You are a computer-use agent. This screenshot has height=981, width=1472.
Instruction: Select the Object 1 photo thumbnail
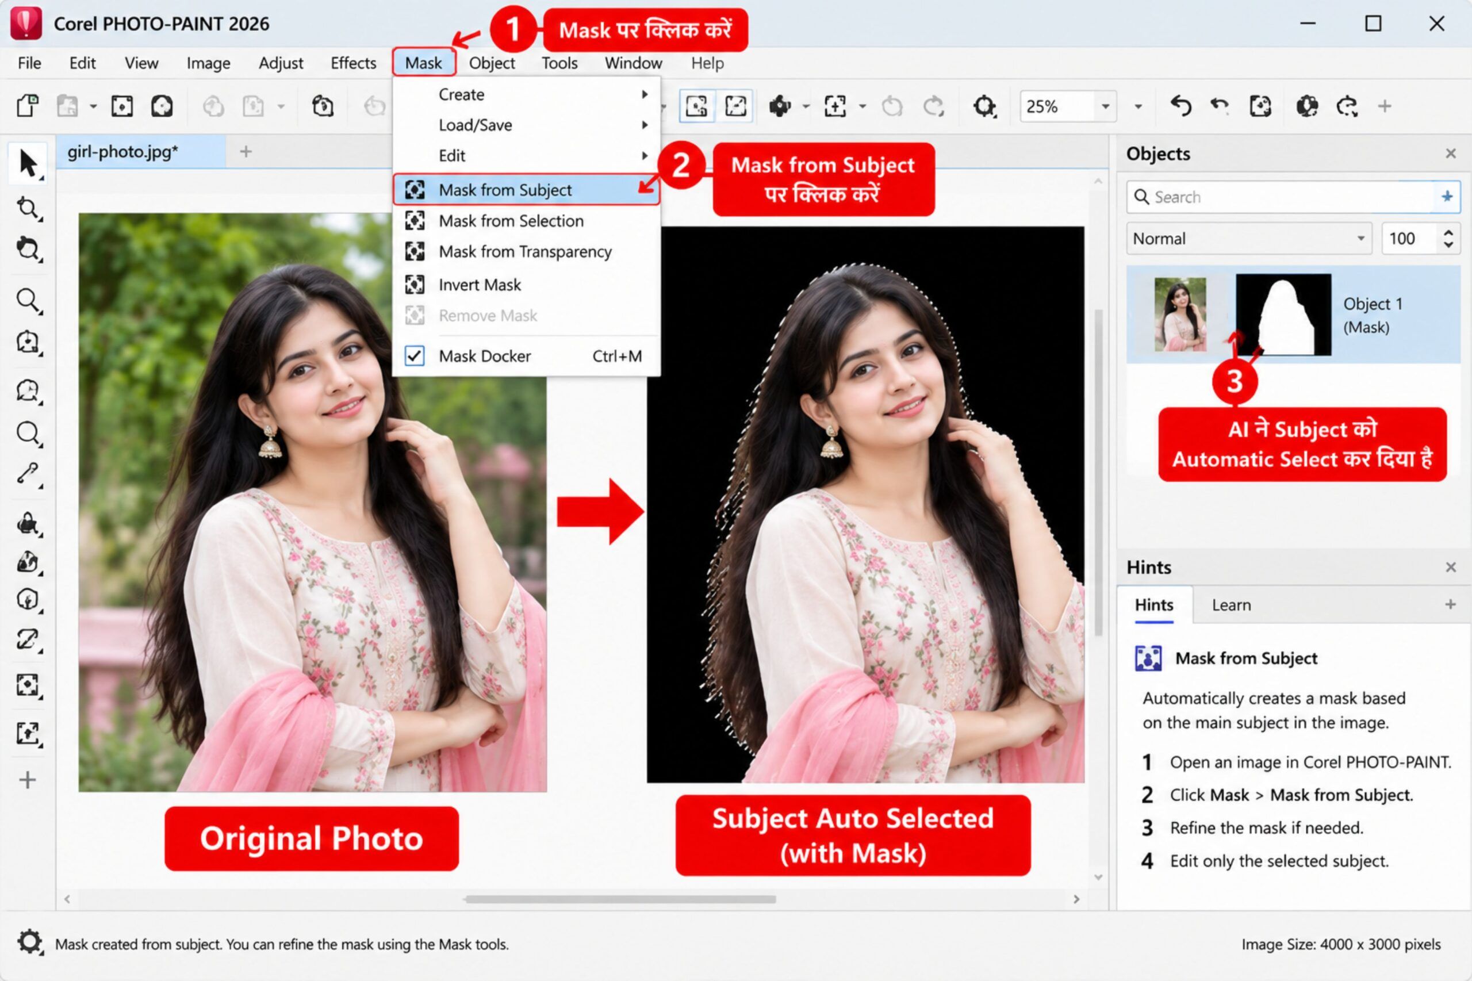(1179, 314)
